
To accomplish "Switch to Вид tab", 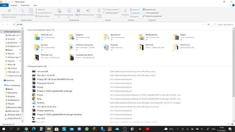I will (x=35, y=5).
